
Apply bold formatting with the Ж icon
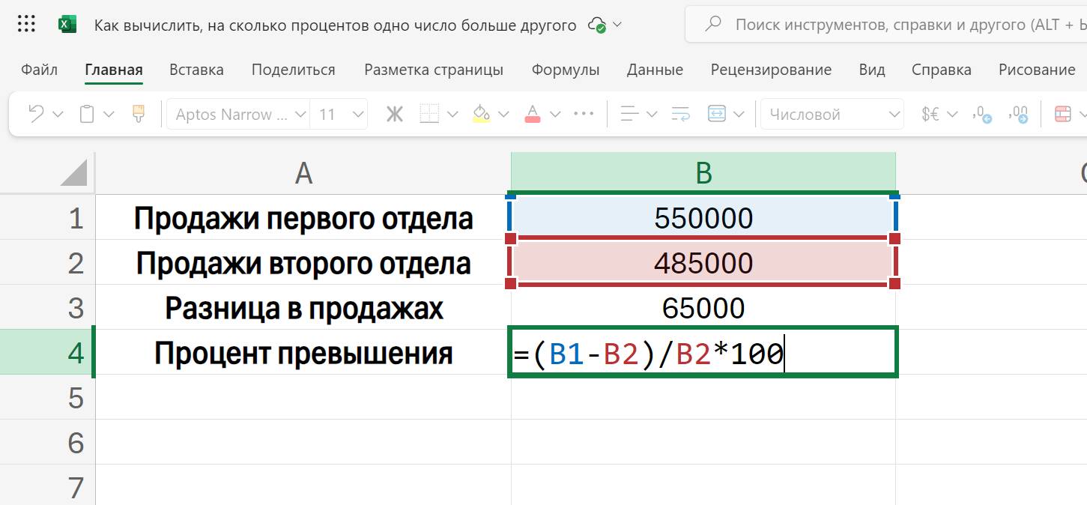click(x=395, y=114)
